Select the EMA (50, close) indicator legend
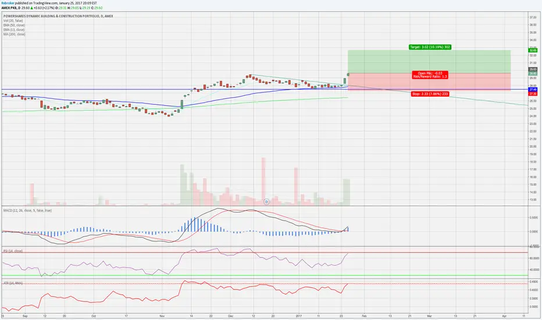 pyautogui.click(x=14, y=25)
